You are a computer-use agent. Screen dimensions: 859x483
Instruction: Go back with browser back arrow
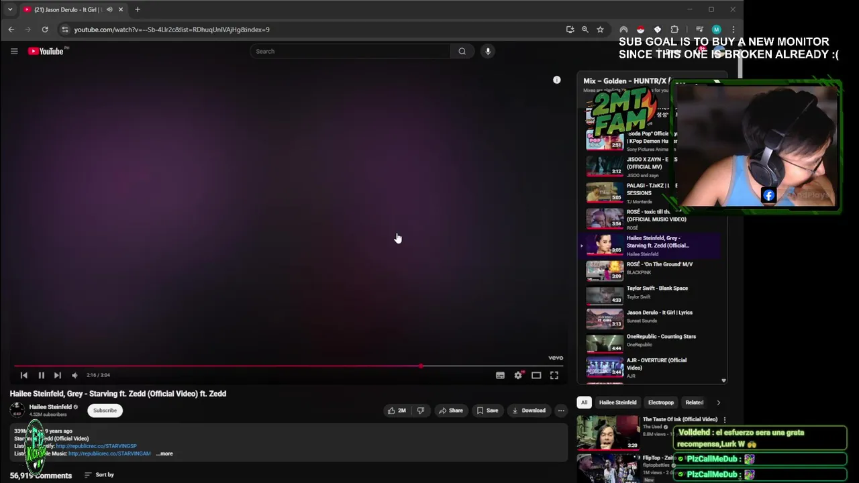11,30
